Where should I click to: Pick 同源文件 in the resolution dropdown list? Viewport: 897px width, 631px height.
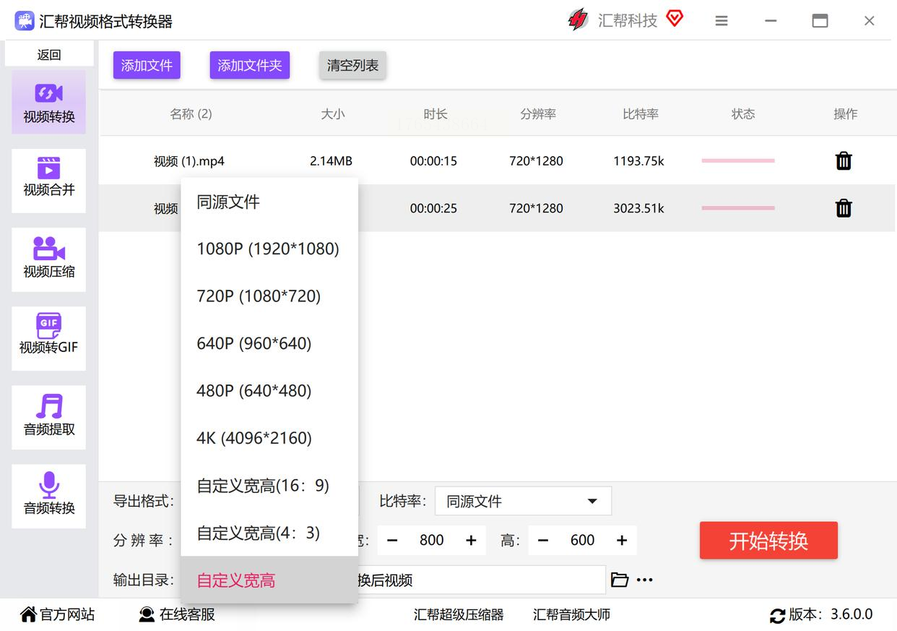tap(228, 202)
